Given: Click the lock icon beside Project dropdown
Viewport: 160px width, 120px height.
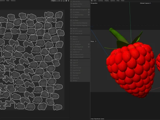Looking at the screenshot, I should tap(64, 1).
